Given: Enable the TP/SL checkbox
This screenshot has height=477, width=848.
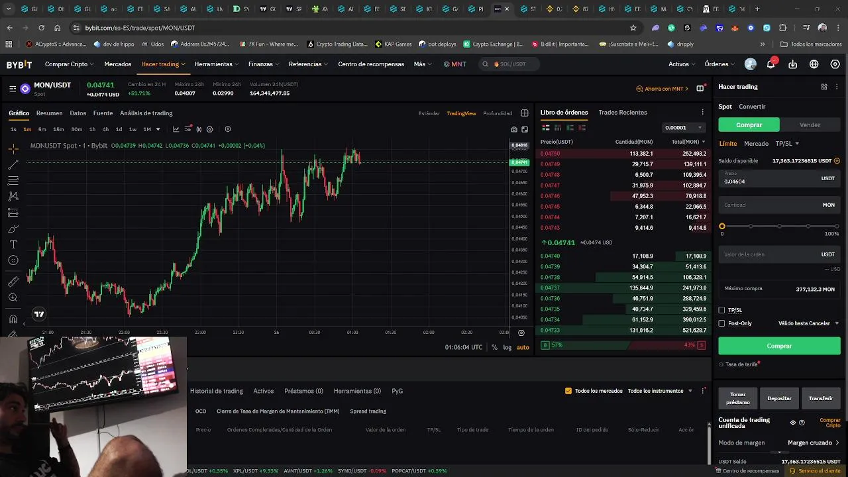Looking at the screenshot, I should pyautogui.click(x=722, y=310).
